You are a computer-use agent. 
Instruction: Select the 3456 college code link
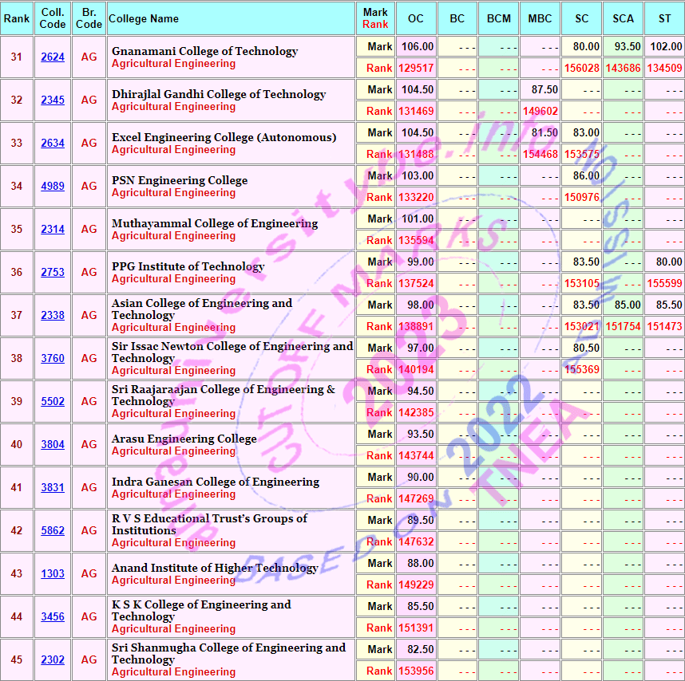point(53,617)
